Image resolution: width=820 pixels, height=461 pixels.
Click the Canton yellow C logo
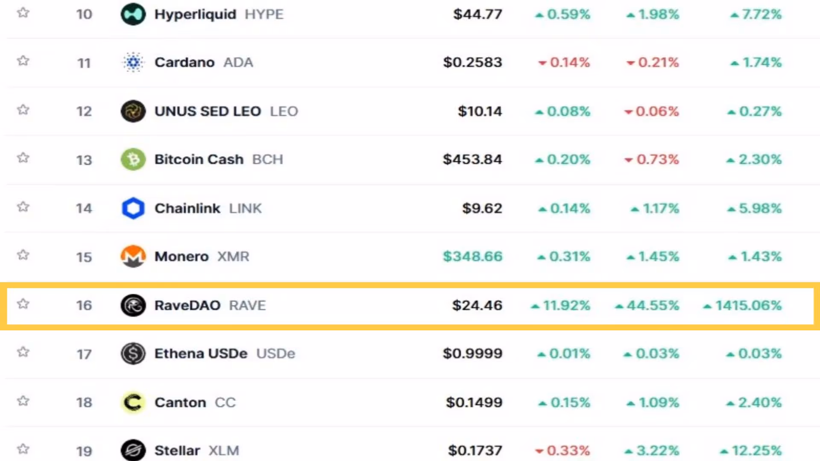[x=133, y=402]
